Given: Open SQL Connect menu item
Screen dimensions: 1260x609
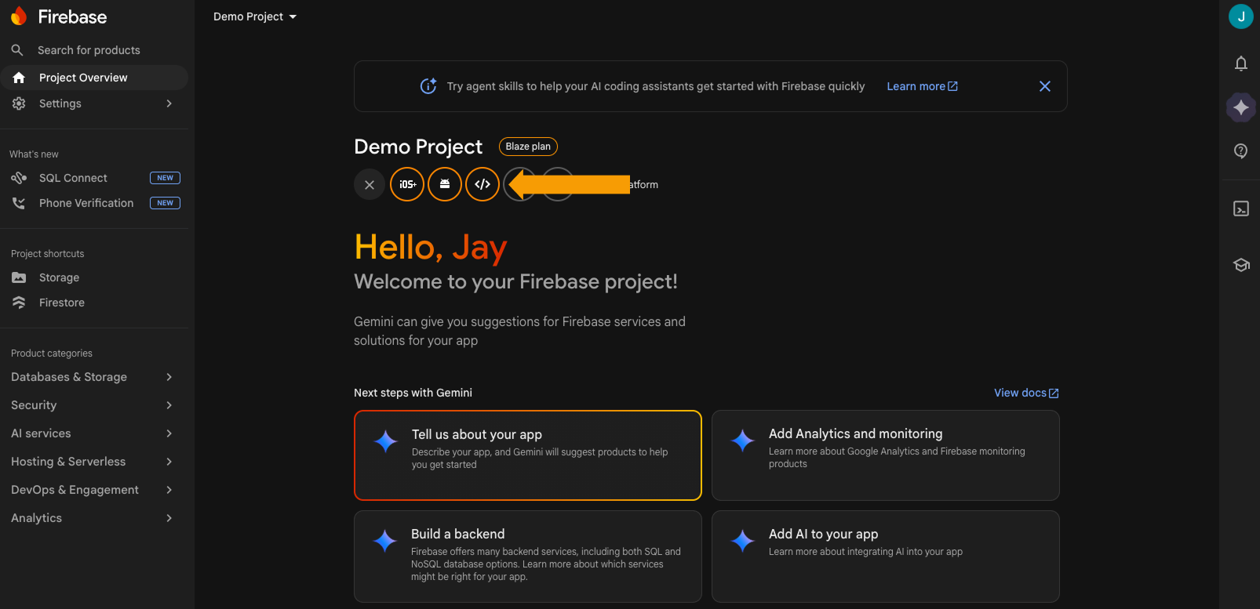Looking at the screenshot, I should click(x=94, y=178).
